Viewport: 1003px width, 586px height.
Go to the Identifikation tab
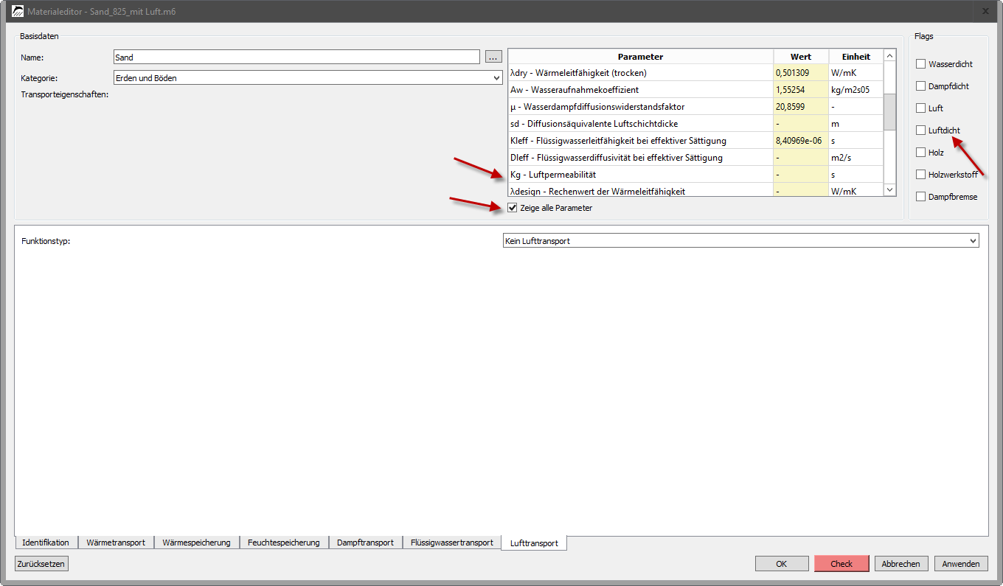(46, 543)
